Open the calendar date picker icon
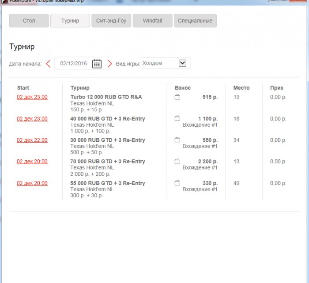The width and height of the screenshot is (309, 283). [x=97, y=64]
